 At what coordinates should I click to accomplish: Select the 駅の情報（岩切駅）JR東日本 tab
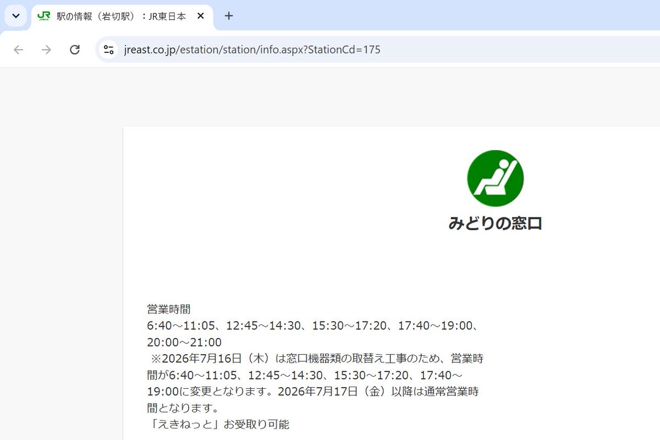click(x=122, y=16)
